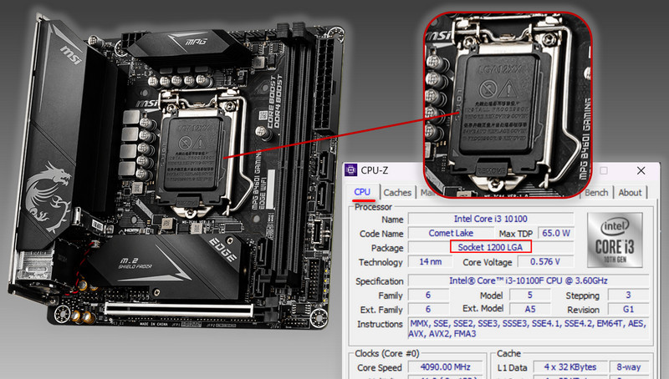Click the Intel Core i3 10th Gen logo

[615, 240]
